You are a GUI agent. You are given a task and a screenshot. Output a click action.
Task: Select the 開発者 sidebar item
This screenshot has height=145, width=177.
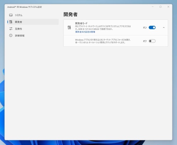pyautogui.click(x=33, y=22)
